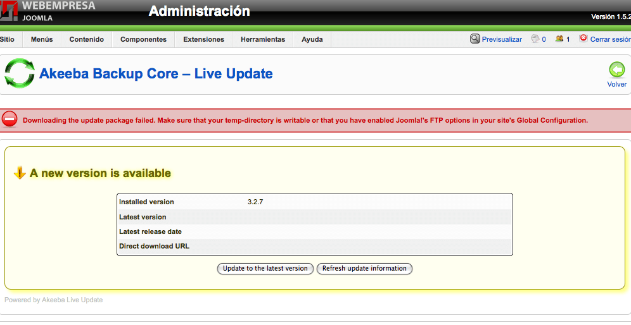Click the Powered by Akeeba Live Update text
This screenshot has height=325, width=631.
[x=53, y=300]
